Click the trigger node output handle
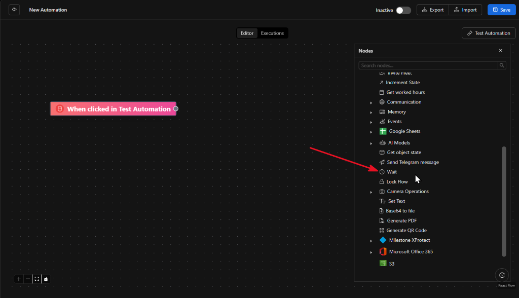519x298 pixels. 176,108
